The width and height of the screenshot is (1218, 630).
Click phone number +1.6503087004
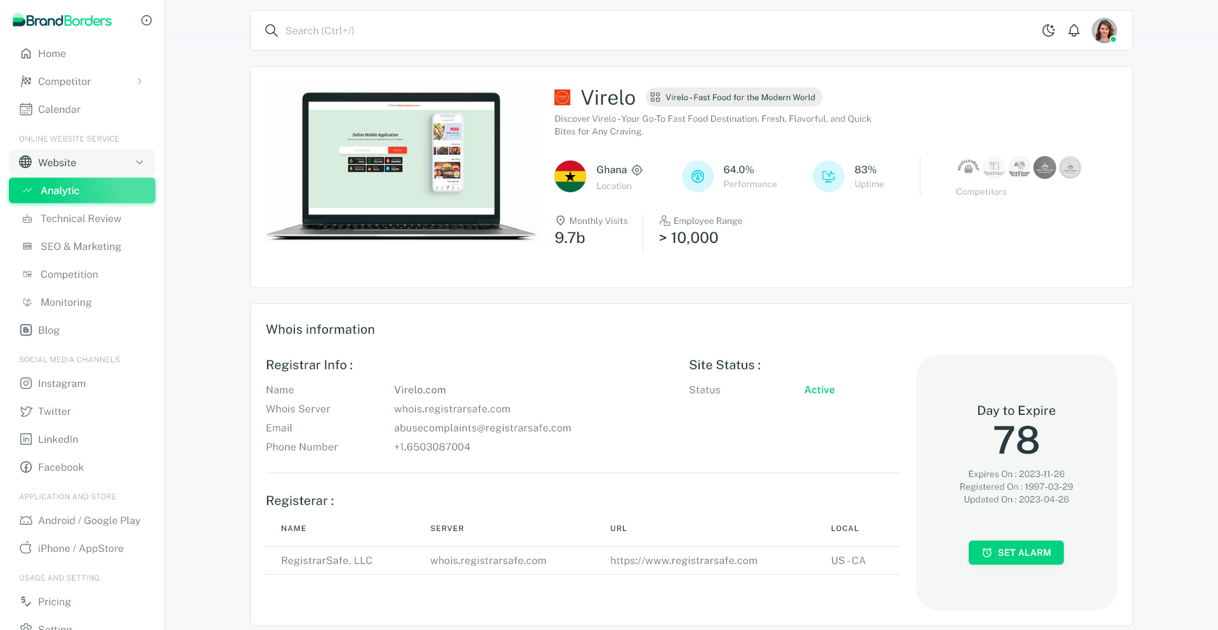(x=432, y=447)
